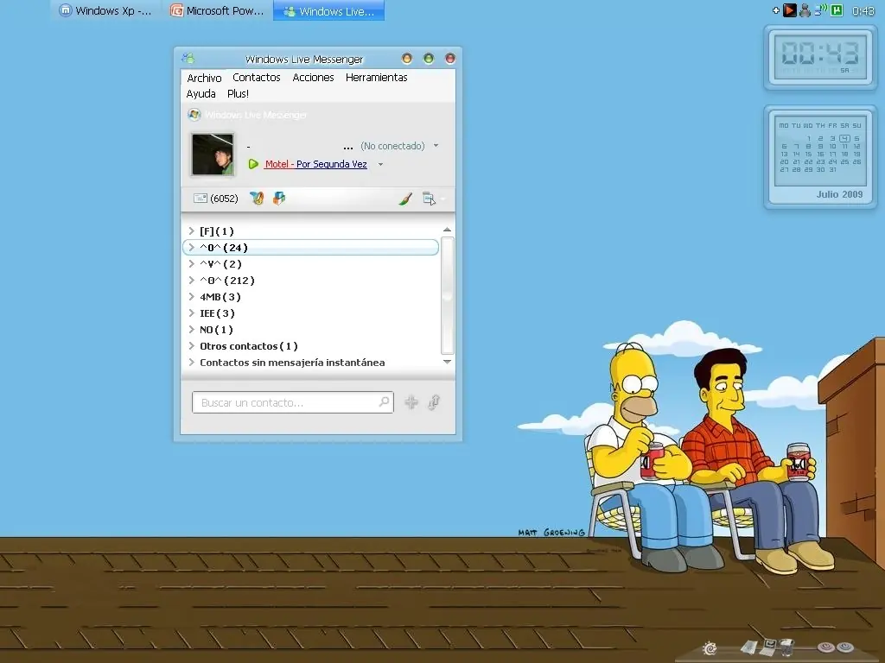
Task: Click the MSN butterfly icon in the Messenger toolbar
Action: (257, 199)
